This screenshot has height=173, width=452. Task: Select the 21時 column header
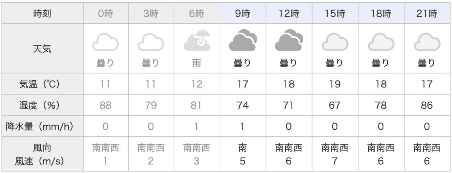(x=427, y=14)
